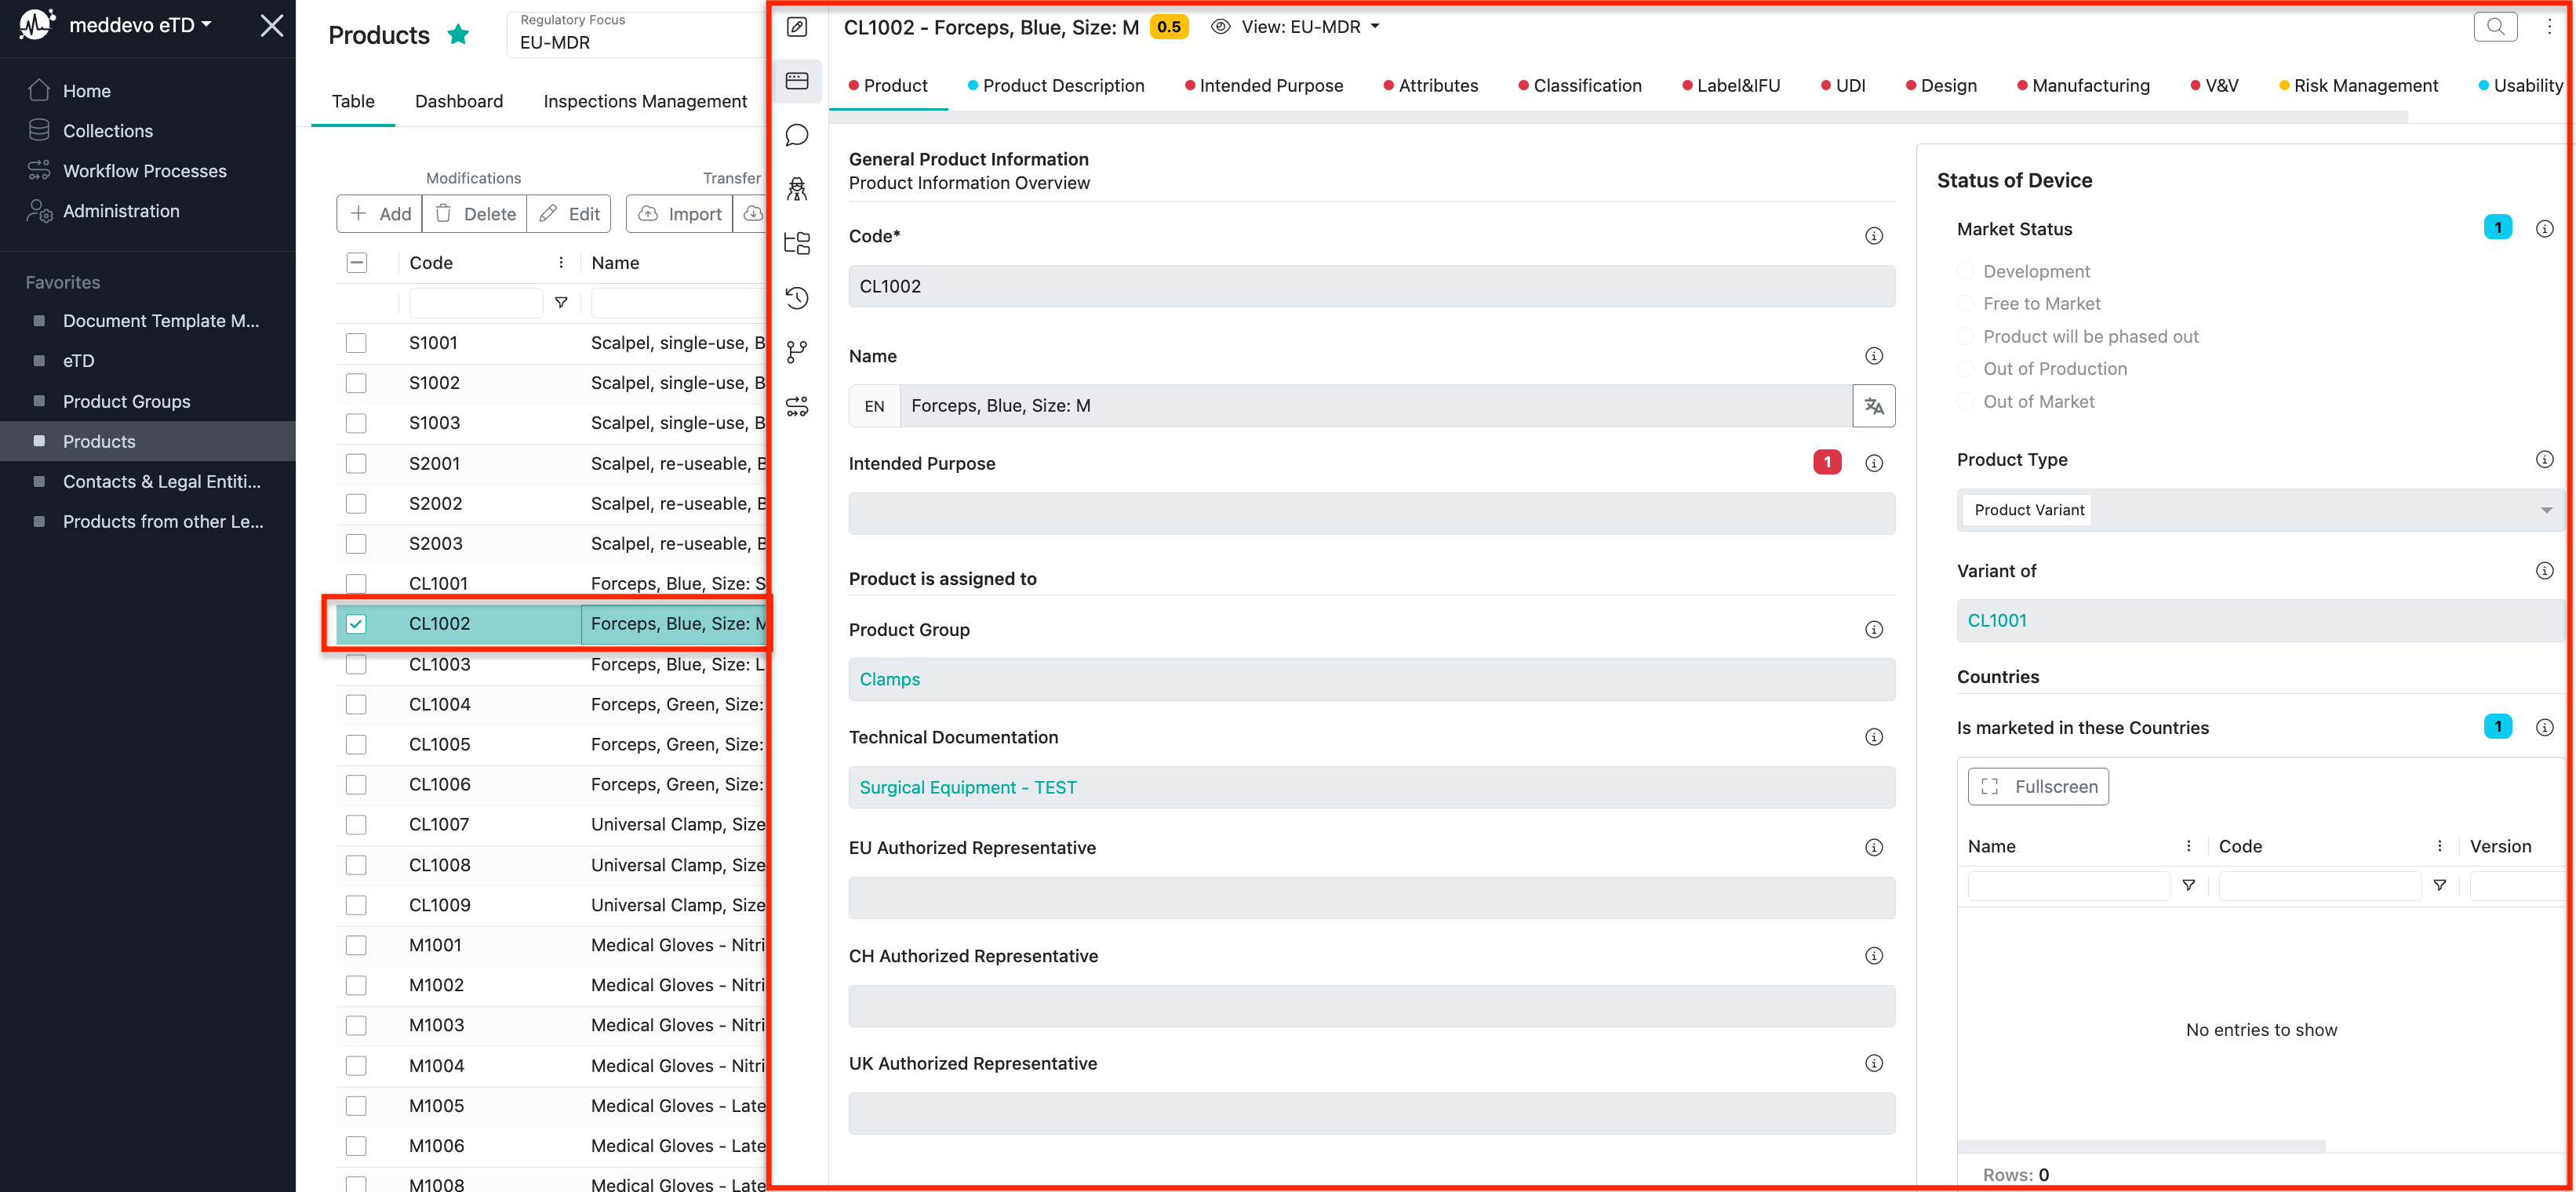Switch to the Product Description tab

1056,86
